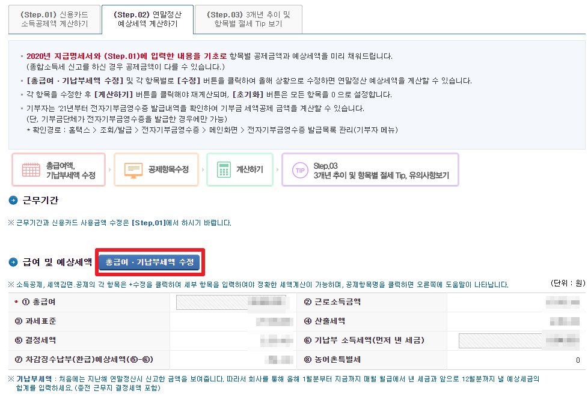Click the ① 총급여 input field
The height and width of the screenshot is (397, 588).
(231, 302)
